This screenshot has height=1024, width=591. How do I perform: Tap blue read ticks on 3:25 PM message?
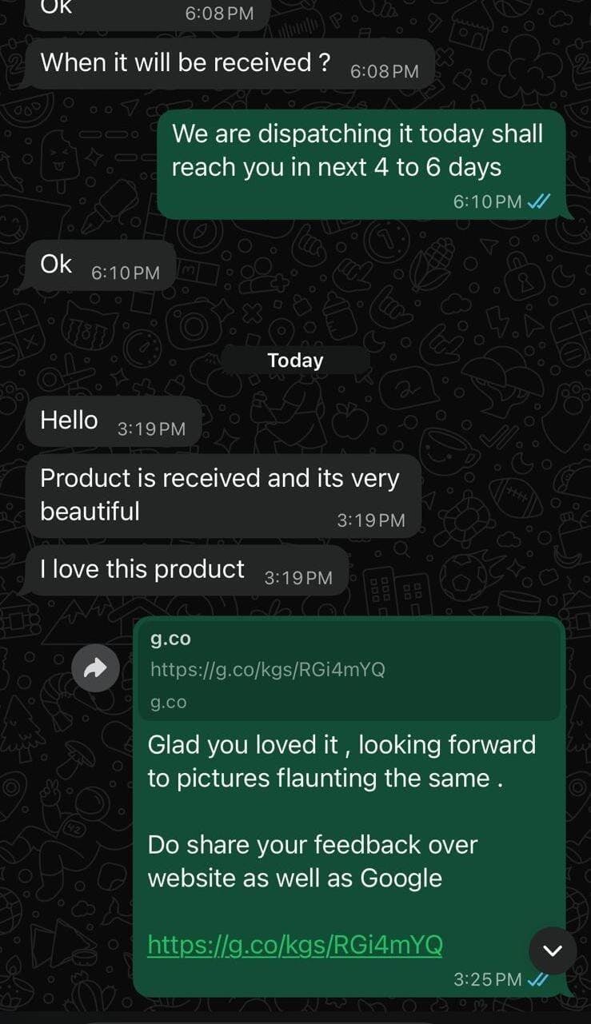[x=538, y=979]
